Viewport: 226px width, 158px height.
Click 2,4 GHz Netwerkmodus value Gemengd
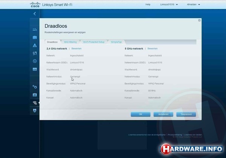75,76
